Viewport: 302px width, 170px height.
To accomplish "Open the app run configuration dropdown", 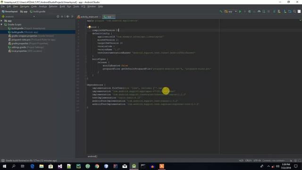I will pyautogui.click(x=231, y=11).
